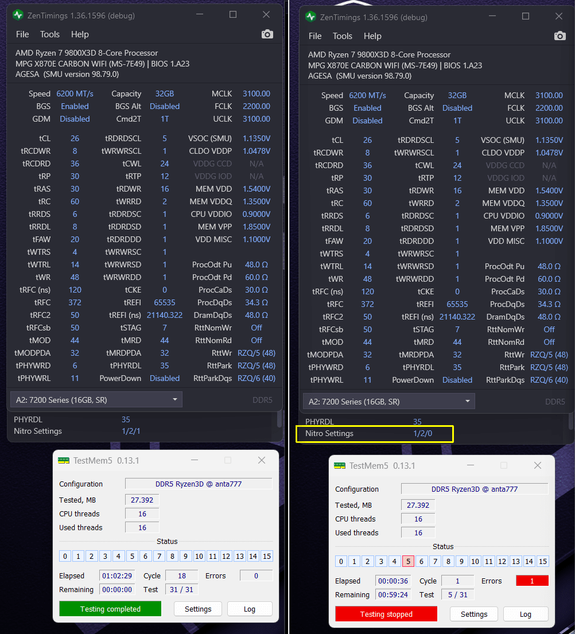This screenshot has height=634, width=575.
Task: Close the left TestMem5 window
Action: click(x=262, y=460)
